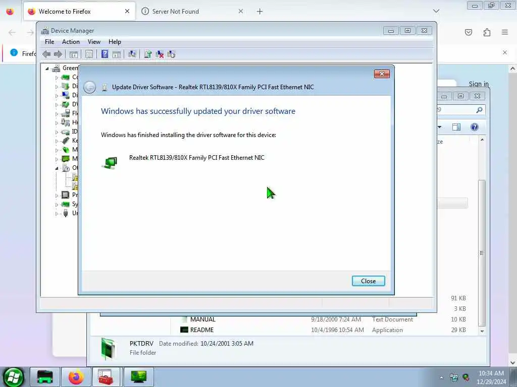Open the green monitor taskbar icon
The image size is (517, 387).
point(139,377)
